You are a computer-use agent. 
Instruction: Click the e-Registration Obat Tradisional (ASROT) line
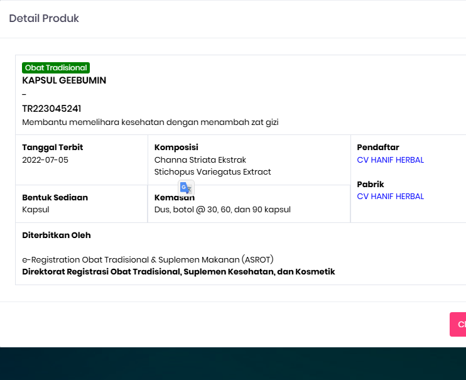pos(148,259)
